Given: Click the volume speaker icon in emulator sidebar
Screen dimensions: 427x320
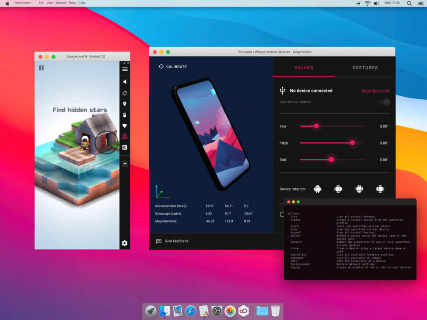Looking at the screenshot, I should (125, 82).
